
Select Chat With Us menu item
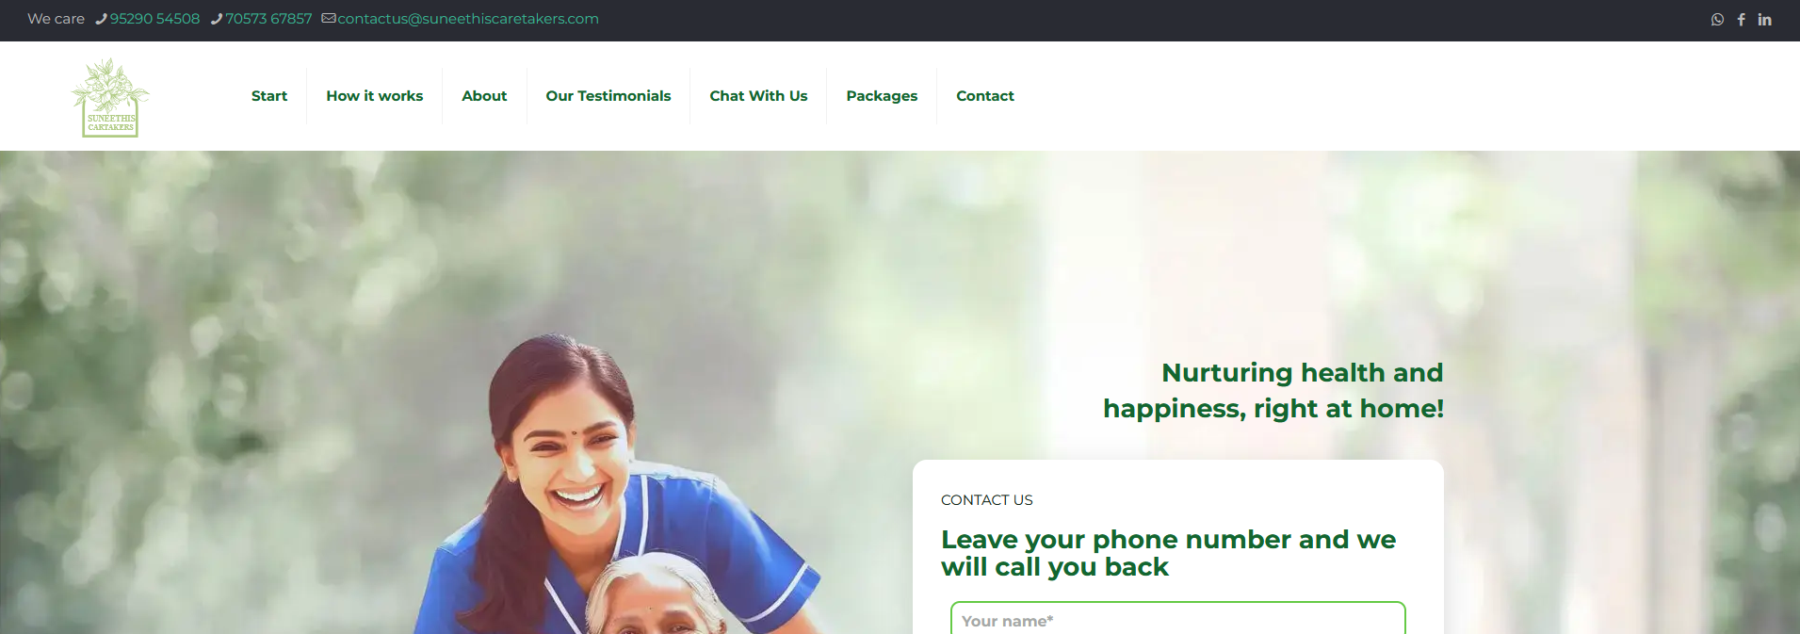(758, 96)
